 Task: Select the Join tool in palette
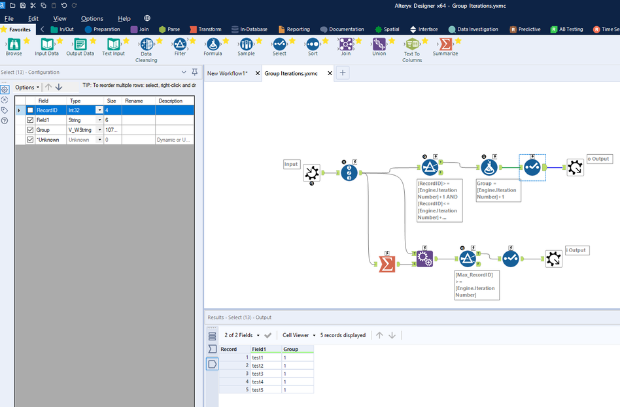(x=346, y=47)
